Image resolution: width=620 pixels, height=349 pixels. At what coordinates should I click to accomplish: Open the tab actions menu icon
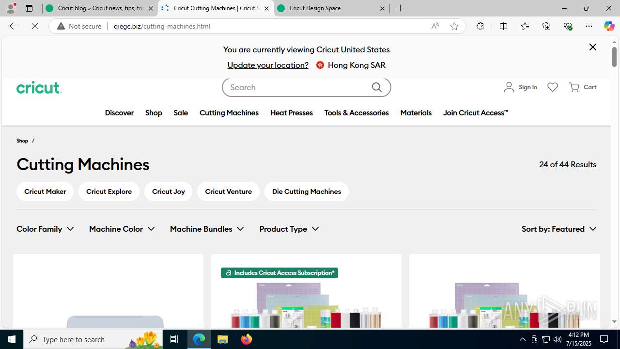[x=29, y=8]
